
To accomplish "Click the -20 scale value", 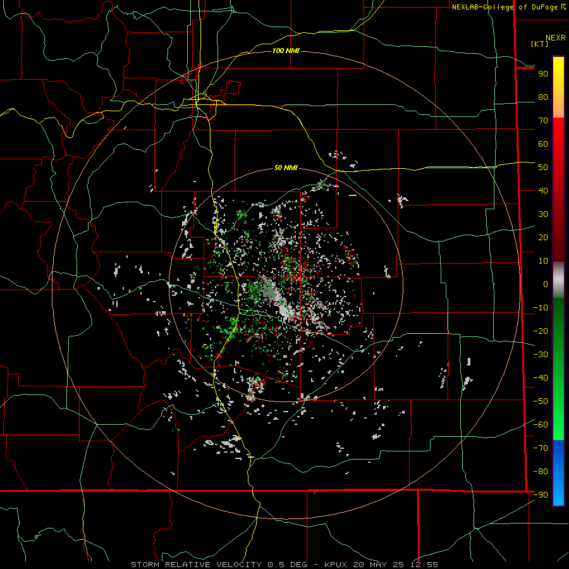I will tap(541, 331).
